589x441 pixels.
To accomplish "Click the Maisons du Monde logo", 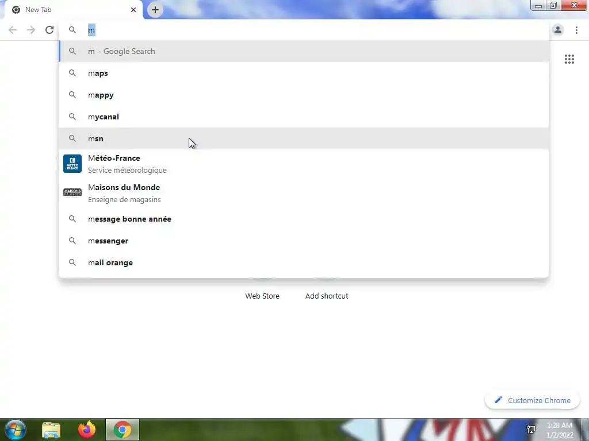I will coord(72,193).
